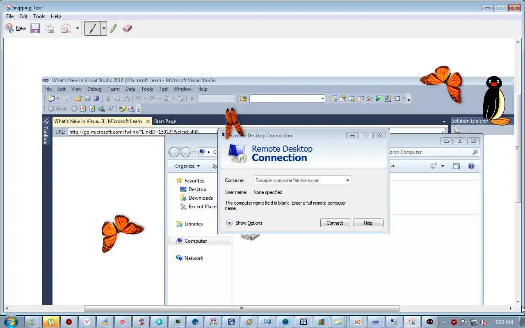Click the Find in Files icon in Visual Studio
Screen dimensions: 525x328
coord(243,98)
